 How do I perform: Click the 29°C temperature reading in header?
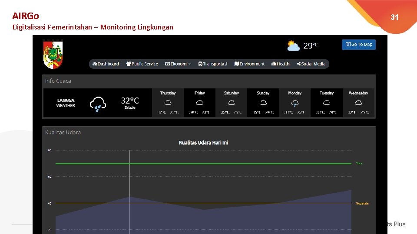click(310, 45)
